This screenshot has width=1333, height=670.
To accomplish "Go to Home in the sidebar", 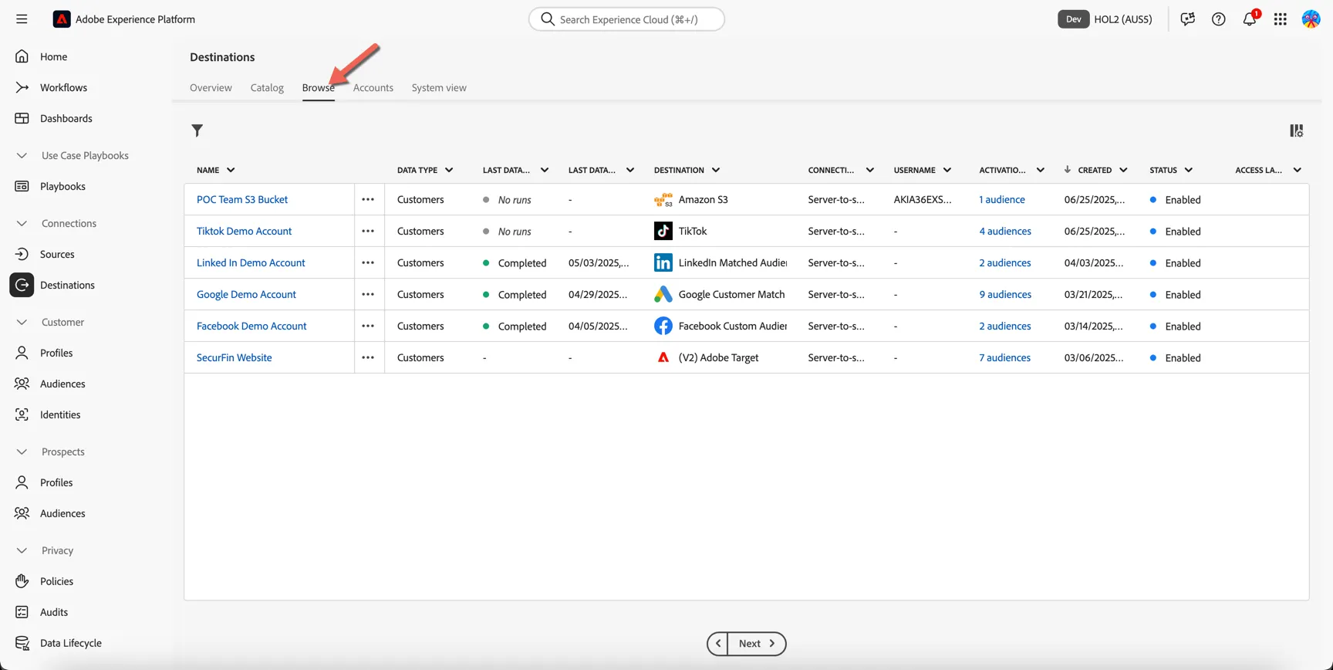I will (x=53, y=56).
